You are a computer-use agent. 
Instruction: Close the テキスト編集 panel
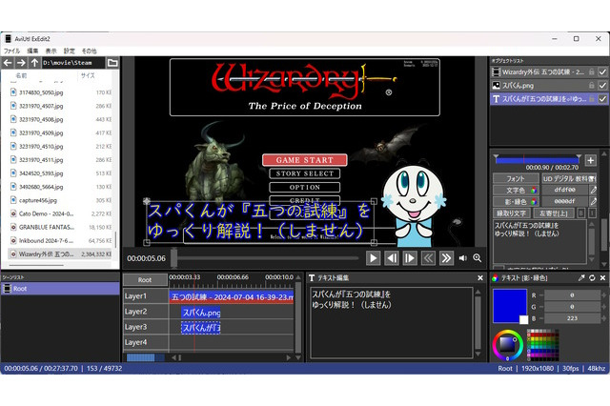click(480, 277)
